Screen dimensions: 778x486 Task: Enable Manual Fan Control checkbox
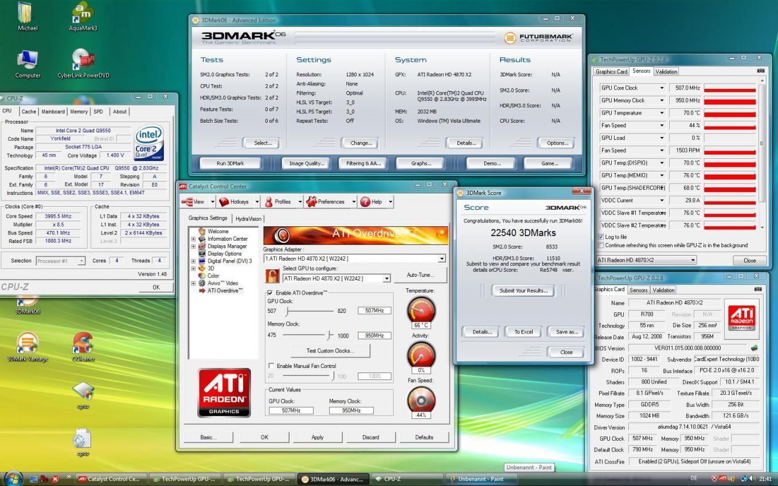pyautogui.click(x=272, y=366)
